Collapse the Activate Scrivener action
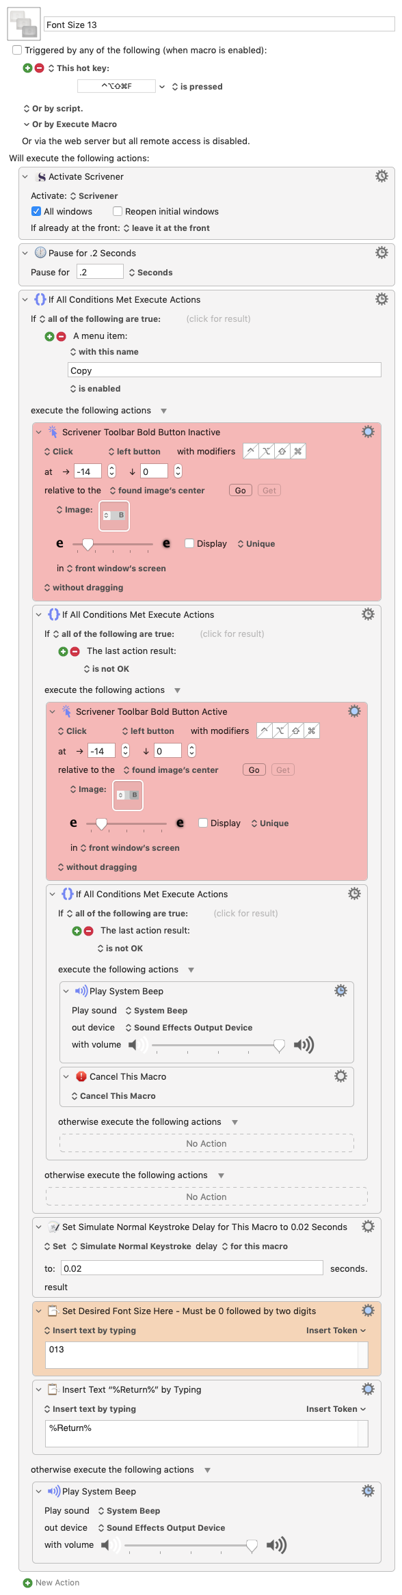402x1595 pixels. pos(25,177)
